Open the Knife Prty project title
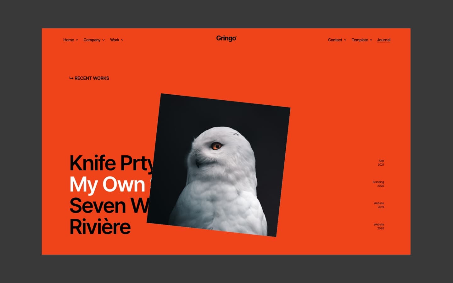This screenshot has height=283, width=453. (111, 163)
